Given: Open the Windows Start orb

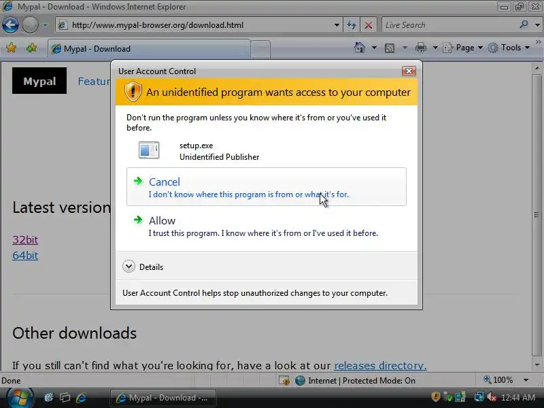Looking at the screenshot, I should click(x=20, y=398).
